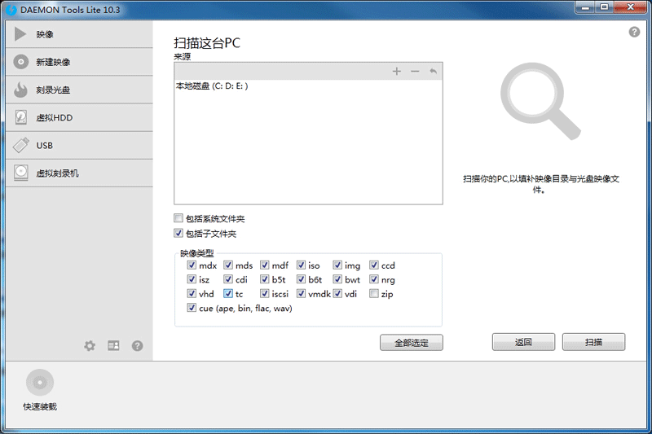Click the 快速装载 quick mount disc icon

40,383
